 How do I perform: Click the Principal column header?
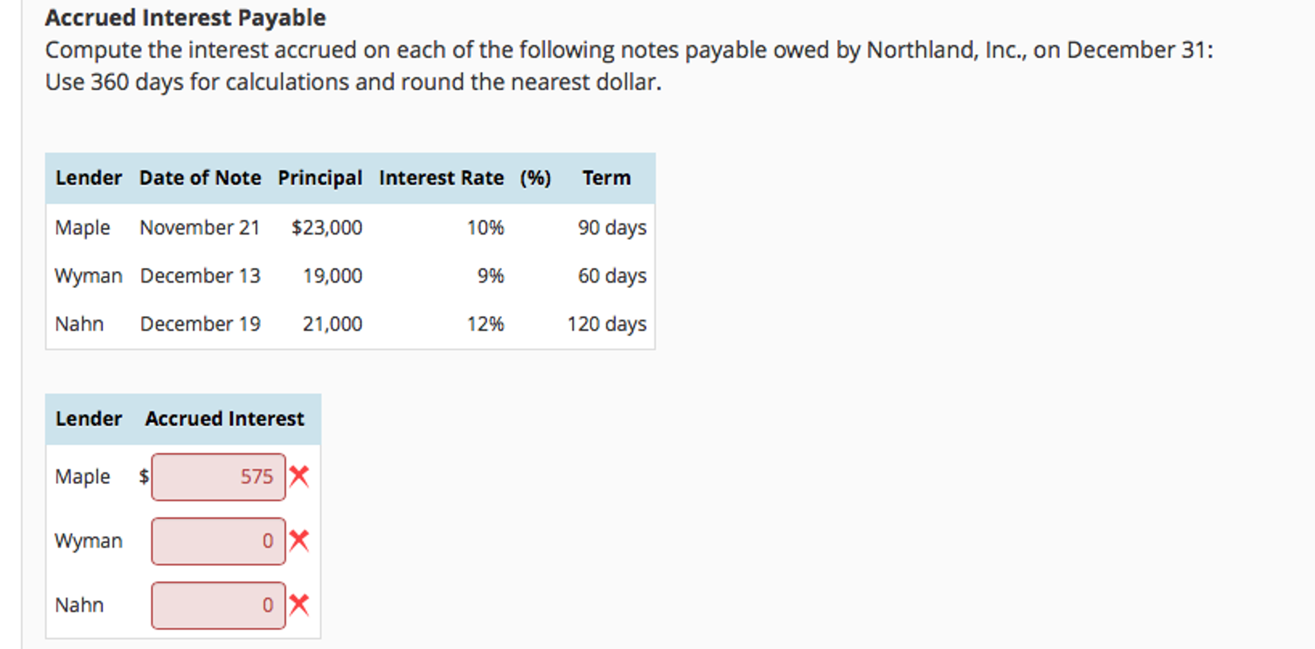point(319,178)
